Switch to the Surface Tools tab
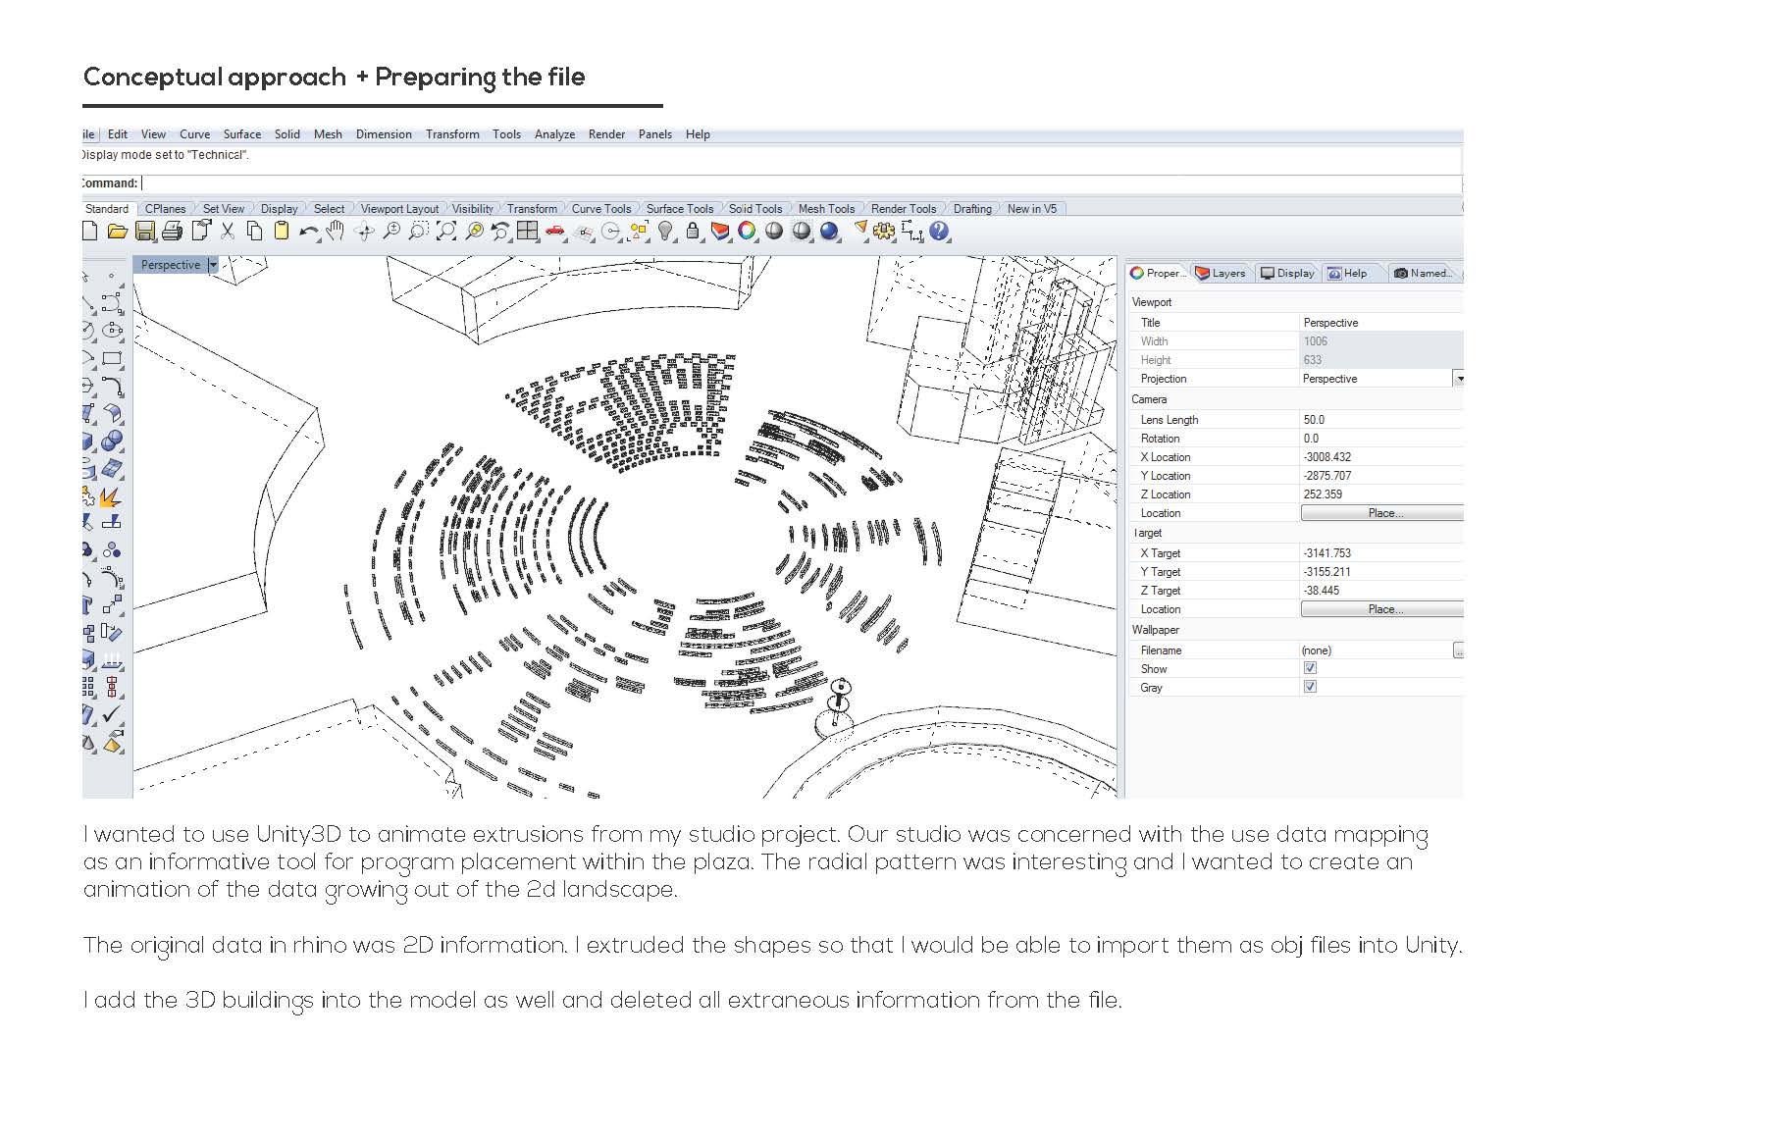1768x1144 pixels. tap(680, 208)
